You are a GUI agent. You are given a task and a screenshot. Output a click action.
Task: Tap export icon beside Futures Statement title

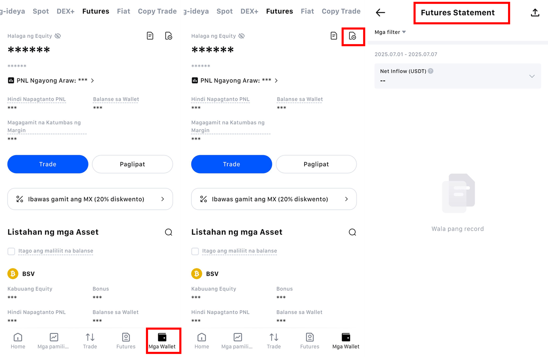pos(535,13)
